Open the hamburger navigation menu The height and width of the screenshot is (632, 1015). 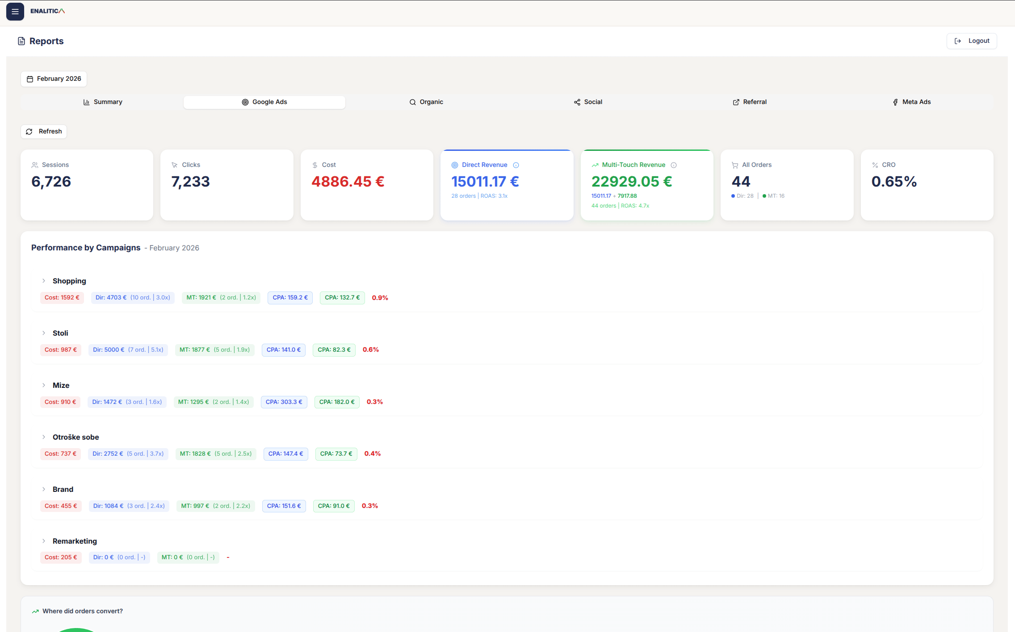point(15,12)
